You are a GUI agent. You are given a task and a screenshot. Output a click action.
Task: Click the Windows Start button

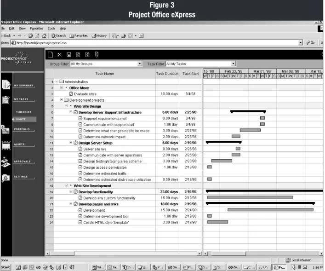(x=6, y=267)
